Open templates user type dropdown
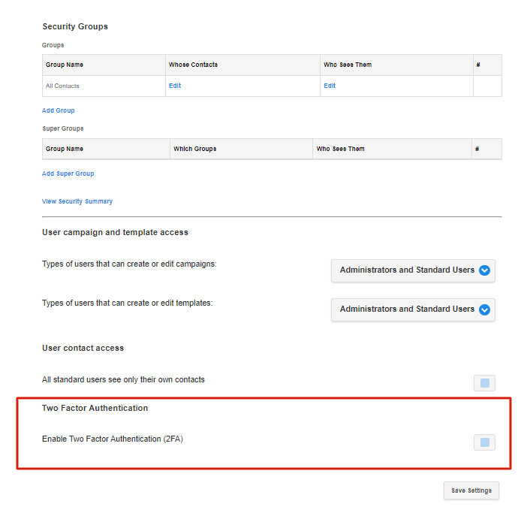 pyautogui.click(x=413, y=309)
